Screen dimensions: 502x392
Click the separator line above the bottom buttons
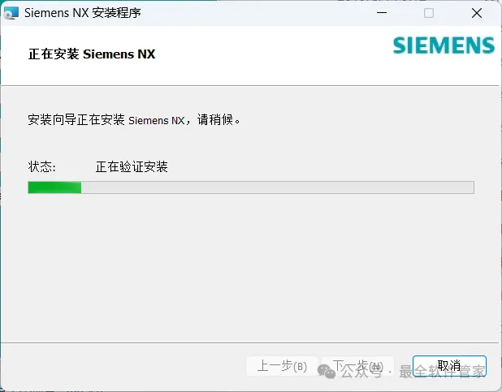pos(249,342)
